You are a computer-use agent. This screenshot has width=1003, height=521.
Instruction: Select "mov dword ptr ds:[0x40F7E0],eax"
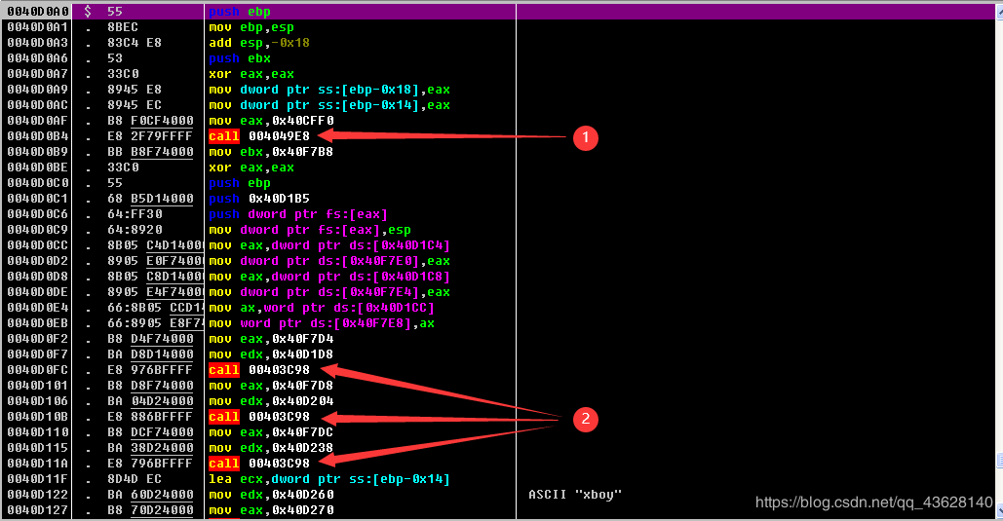pos(329,261)
